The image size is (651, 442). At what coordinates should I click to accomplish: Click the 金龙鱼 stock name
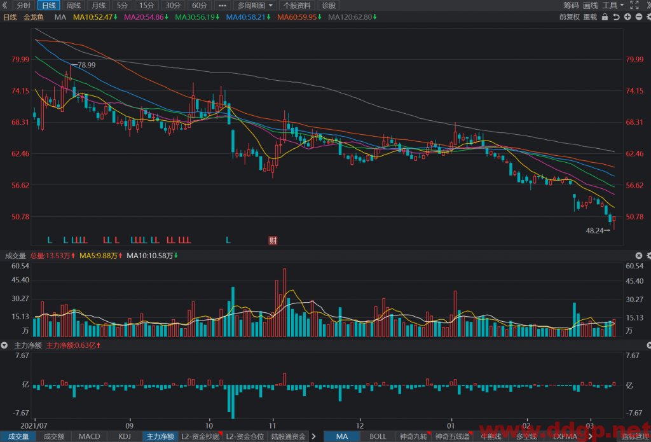pos(33,17)
